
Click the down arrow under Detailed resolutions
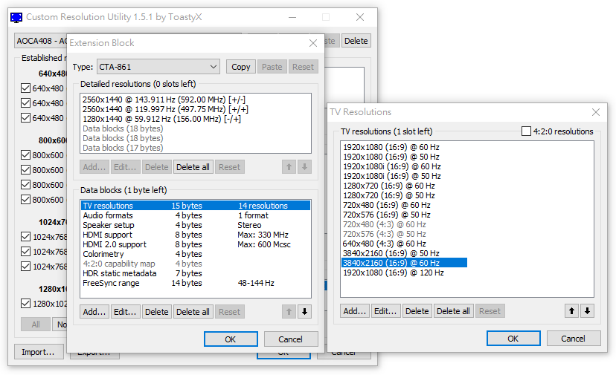click(x=304, y=167)
